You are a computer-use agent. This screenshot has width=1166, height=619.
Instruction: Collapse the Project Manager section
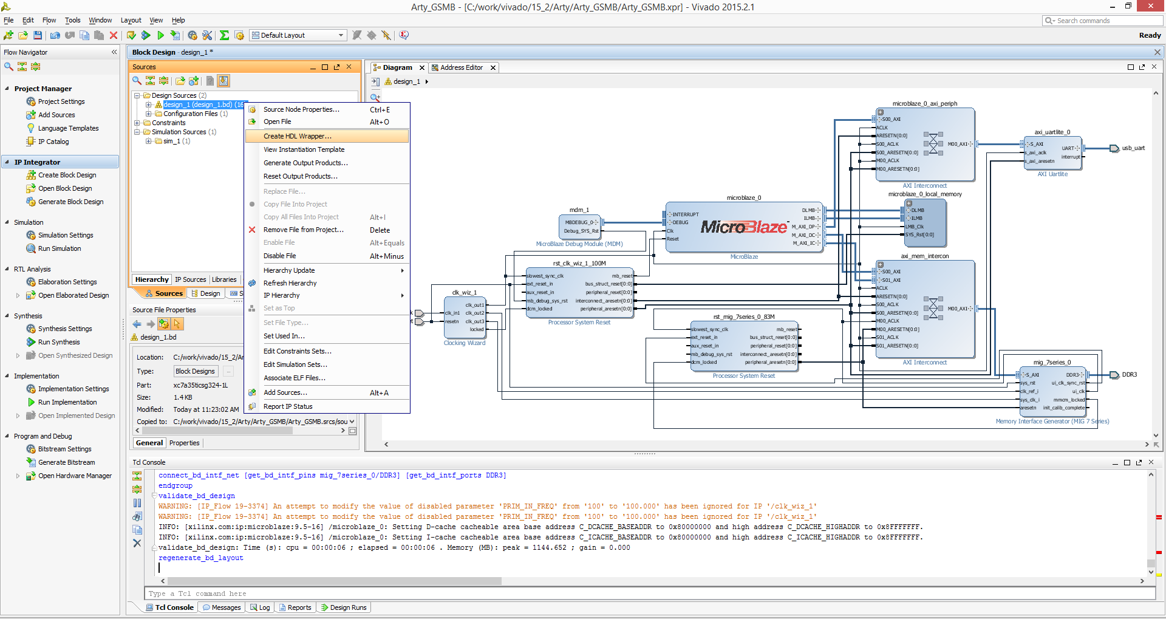(x=7, y=89)
